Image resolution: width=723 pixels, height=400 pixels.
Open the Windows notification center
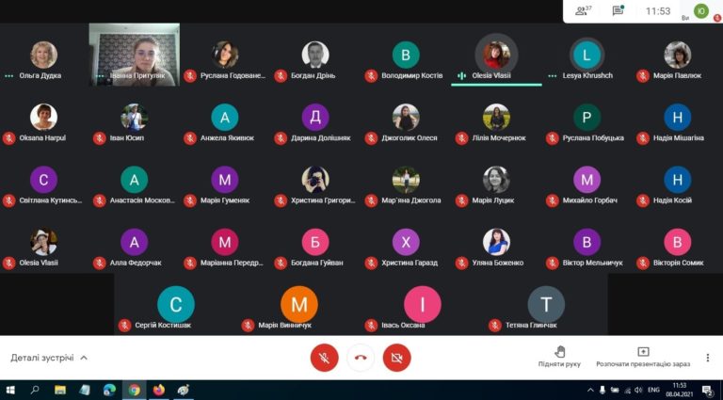click(707, 391)
